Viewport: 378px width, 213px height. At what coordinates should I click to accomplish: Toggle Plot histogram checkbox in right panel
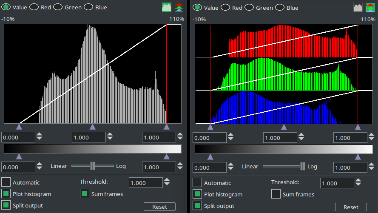click(x=197, y=194)
